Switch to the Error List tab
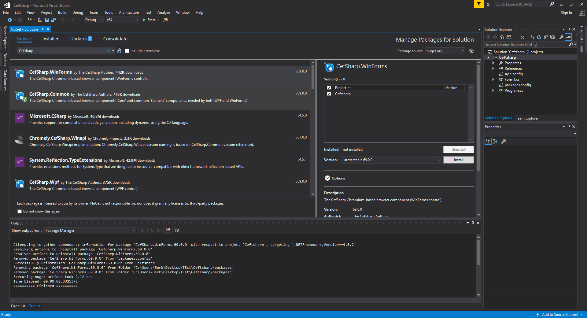587x318 pixels. pos(18,306)
